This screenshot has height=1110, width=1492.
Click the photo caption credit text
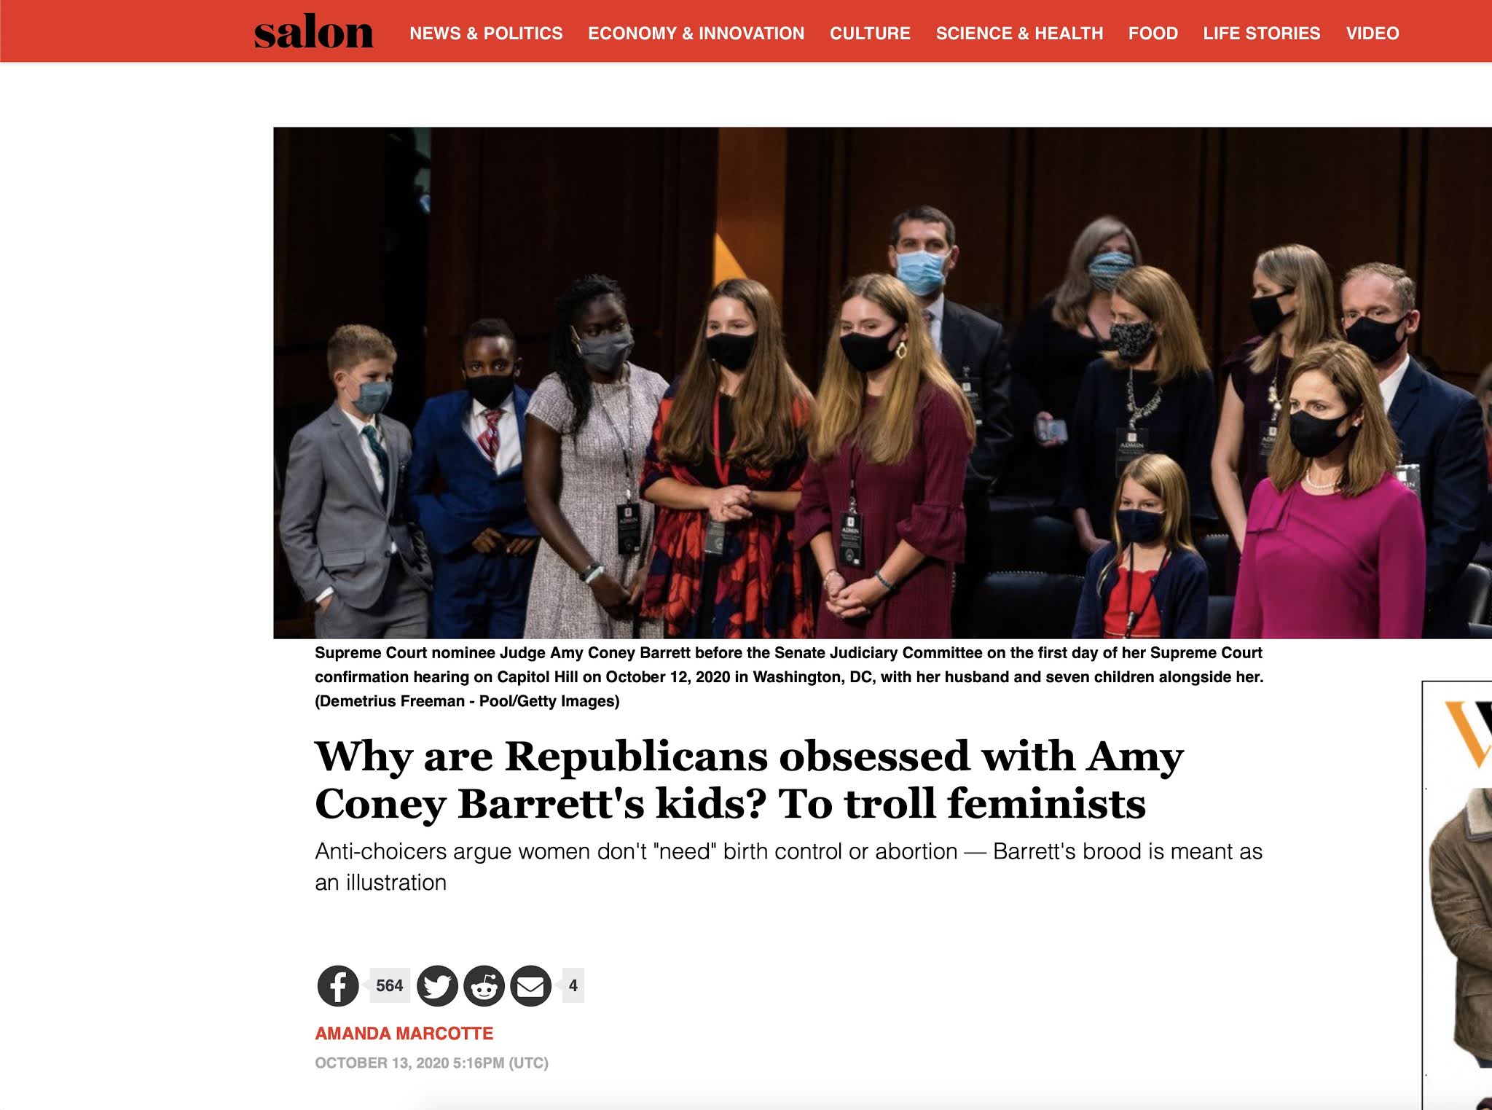pyautogui.click(x=467, y=701)
